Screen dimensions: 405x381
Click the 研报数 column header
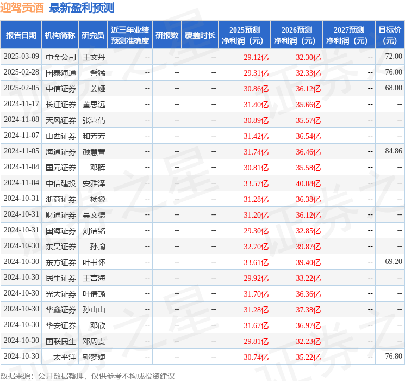(167, 35)
